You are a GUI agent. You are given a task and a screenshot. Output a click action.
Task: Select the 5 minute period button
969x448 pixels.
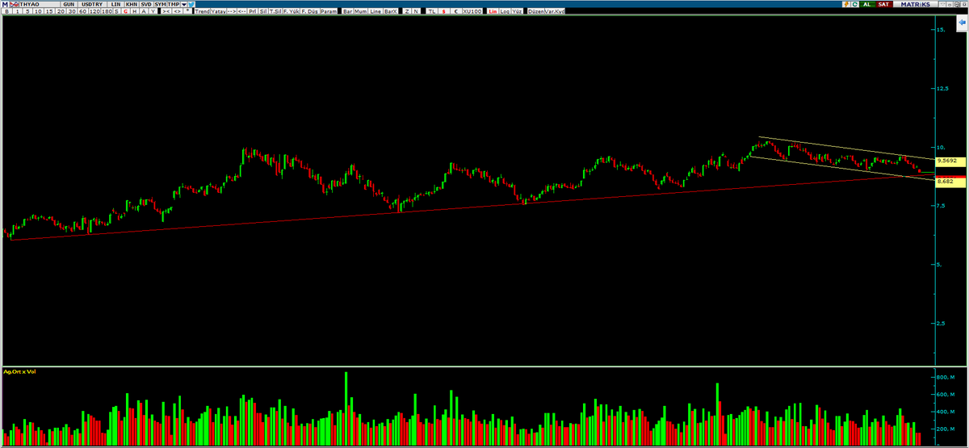[27, 11]
